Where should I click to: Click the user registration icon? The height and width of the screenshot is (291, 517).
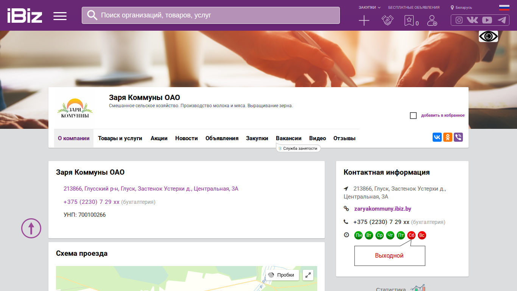(432, 20)
